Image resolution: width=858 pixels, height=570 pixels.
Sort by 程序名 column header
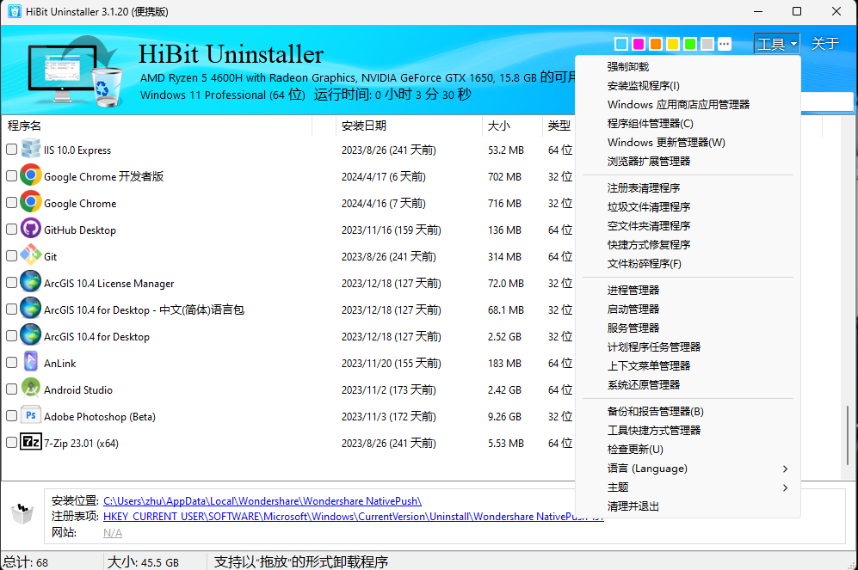(x=157, y=126)
